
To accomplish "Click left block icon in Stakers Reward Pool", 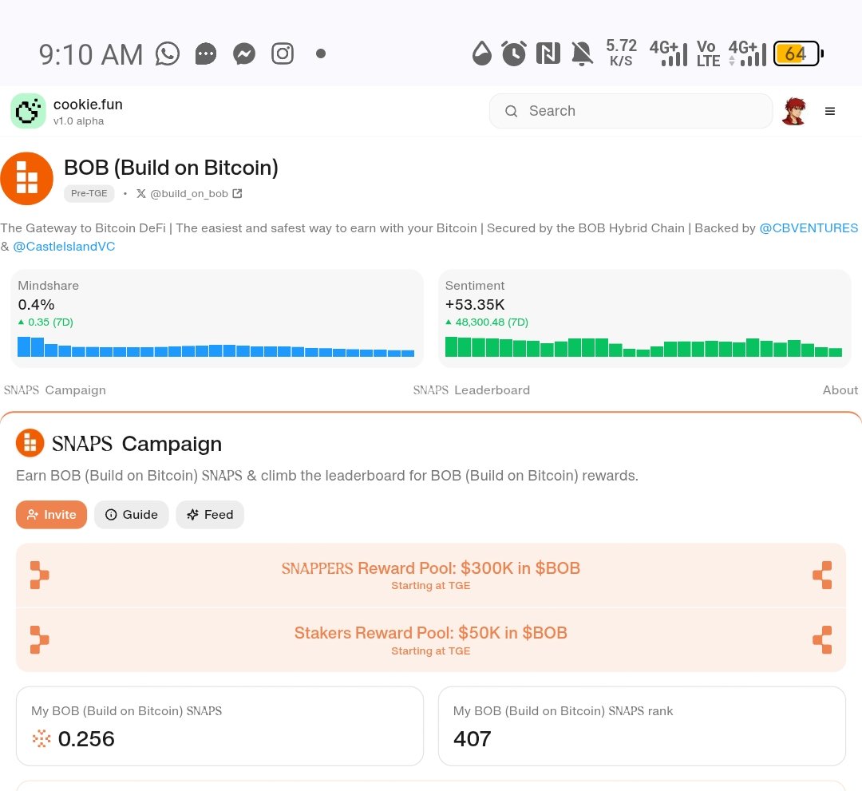I will [x=40, y=640].
